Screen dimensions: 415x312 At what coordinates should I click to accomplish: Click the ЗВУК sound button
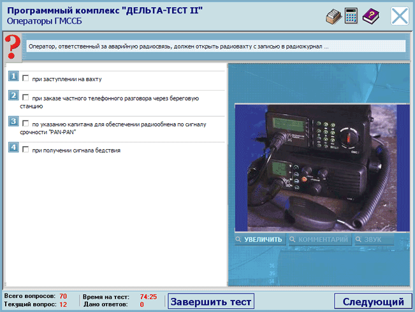(374, 240)
